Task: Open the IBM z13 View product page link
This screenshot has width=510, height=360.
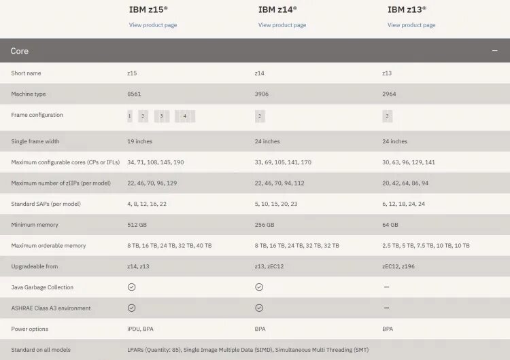Action: coord(411,25)
